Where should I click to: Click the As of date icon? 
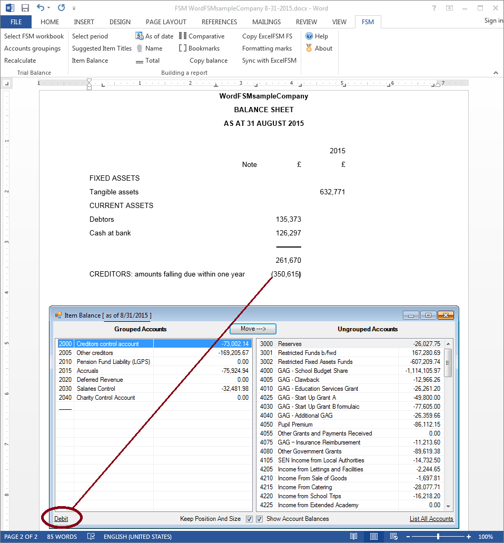click(x=139, y=36)
